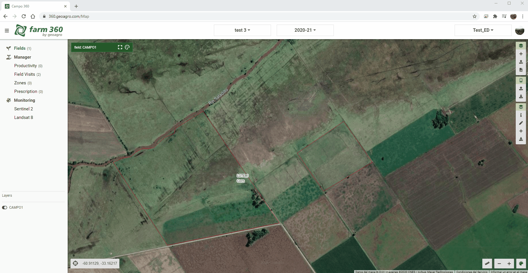The image size is (528, 273).
Task: Open Field Visits (2) item
Action: point(27,74)
